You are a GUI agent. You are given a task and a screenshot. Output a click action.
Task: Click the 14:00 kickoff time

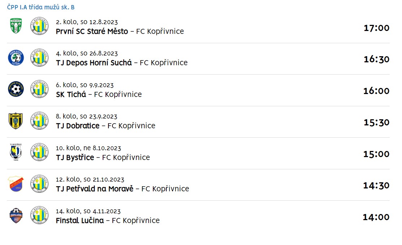[x=376, y=217]
